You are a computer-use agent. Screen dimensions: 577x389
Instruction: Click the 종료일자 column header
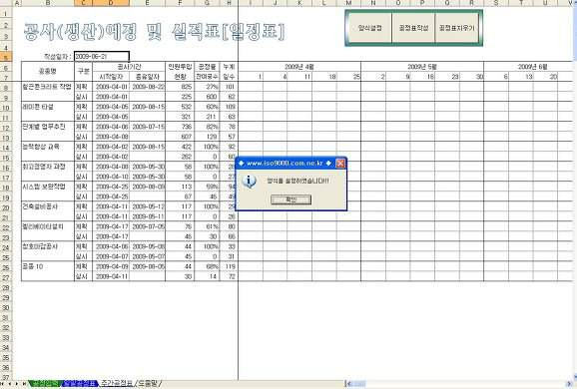[x=147, y=77]
